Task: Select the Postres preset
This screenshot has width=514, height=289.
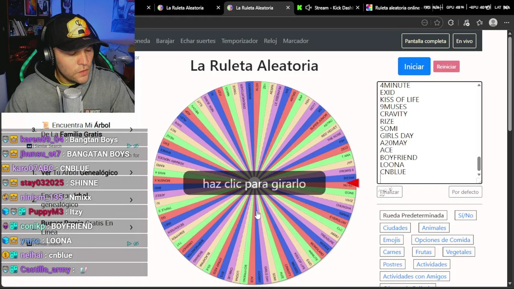Action: tap(392, 264)
